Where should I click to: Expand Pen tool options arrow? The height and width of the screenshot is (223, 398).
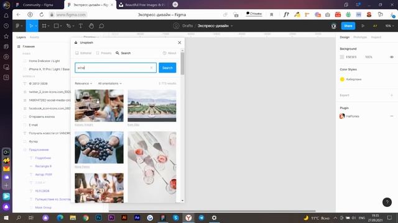pos(73,26)
